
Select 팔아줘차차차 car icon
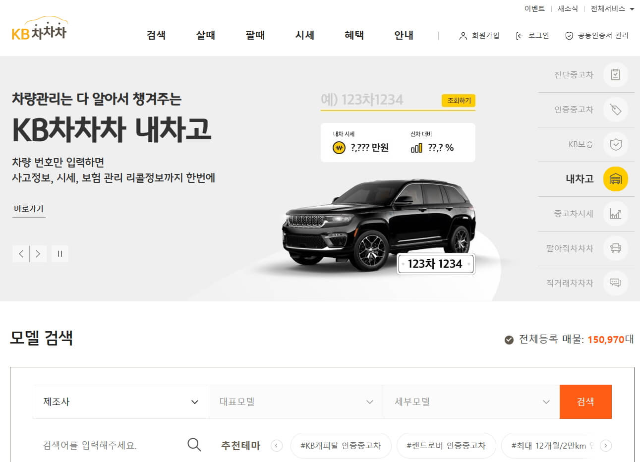615,248
